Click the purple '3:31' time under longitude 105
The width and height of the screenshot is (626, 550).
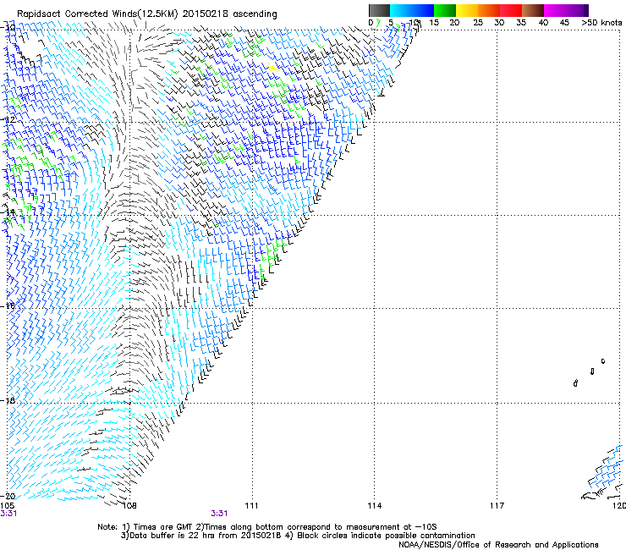(8, 514)
